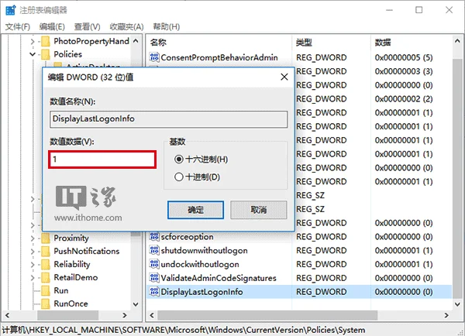This screenshot has height=336, width=465.
Task: Click data 0x00000003 (3) cell
Action: (404, 71)
